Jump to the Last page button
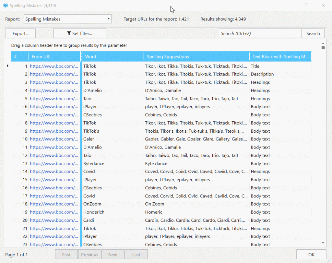 136,255
